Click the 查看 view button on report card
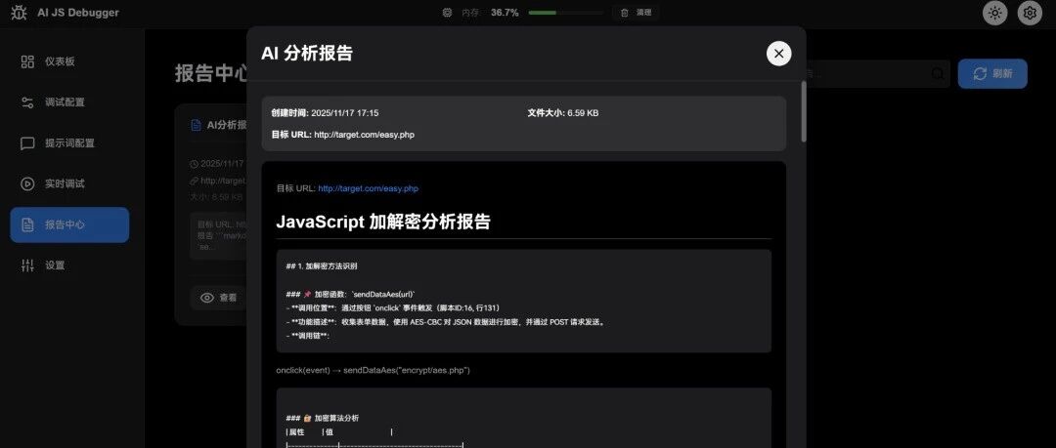The image size is (1056, 448). pyautogui.click(x=219, y=298)
